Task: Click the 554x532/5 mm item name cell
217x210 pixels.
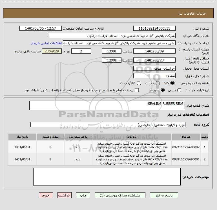Action: coord(132,147)
